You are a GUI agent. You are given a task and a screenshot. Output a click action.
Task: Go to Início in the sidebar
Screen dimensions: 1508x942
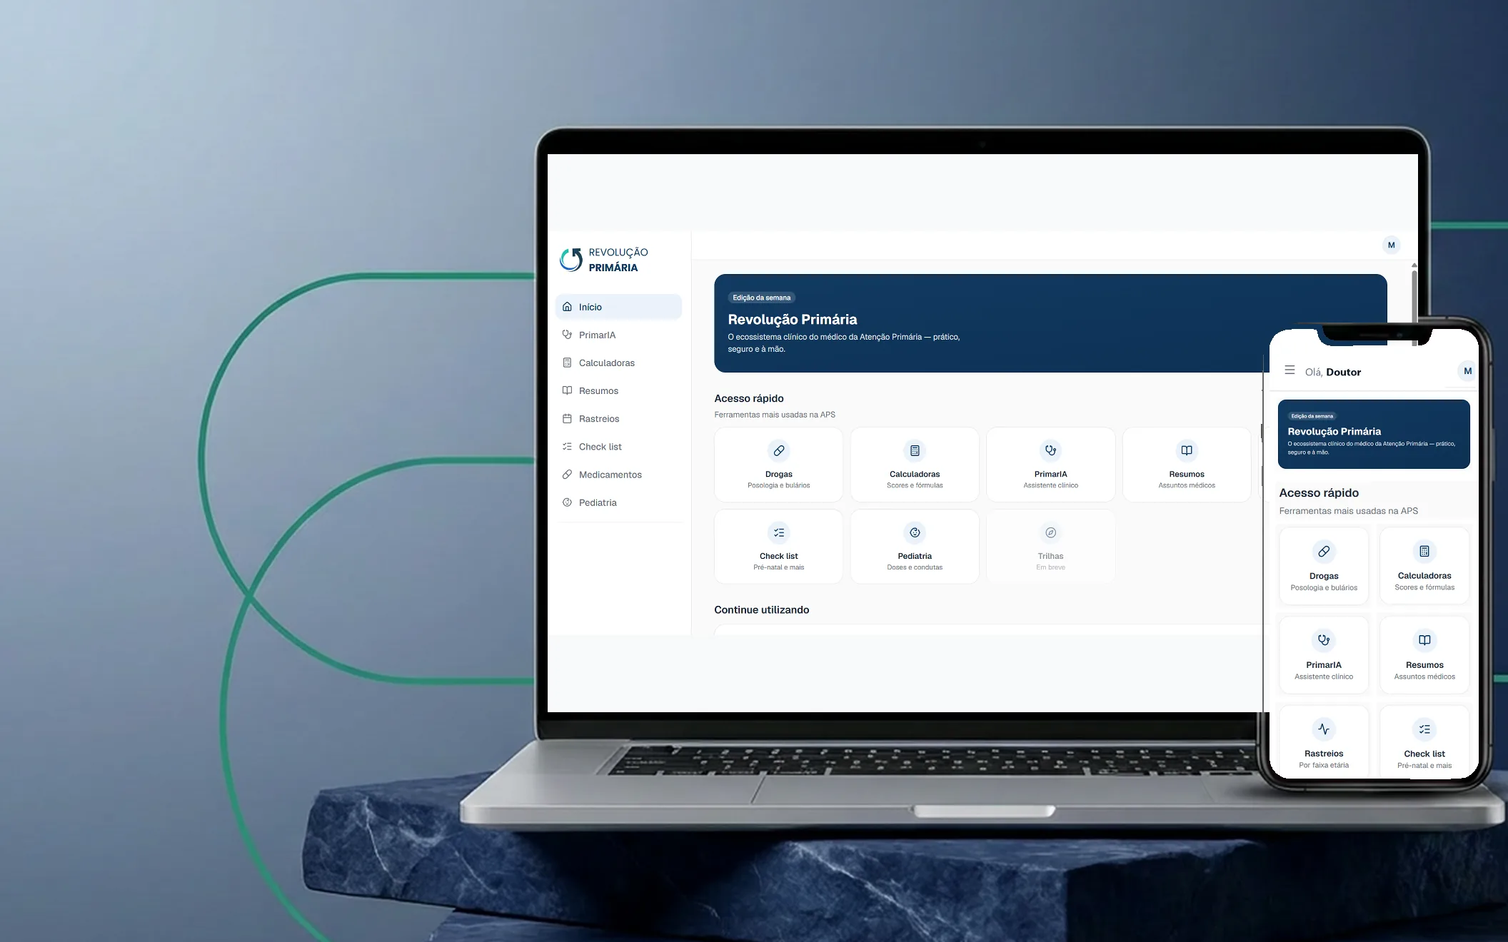(618, 307)
